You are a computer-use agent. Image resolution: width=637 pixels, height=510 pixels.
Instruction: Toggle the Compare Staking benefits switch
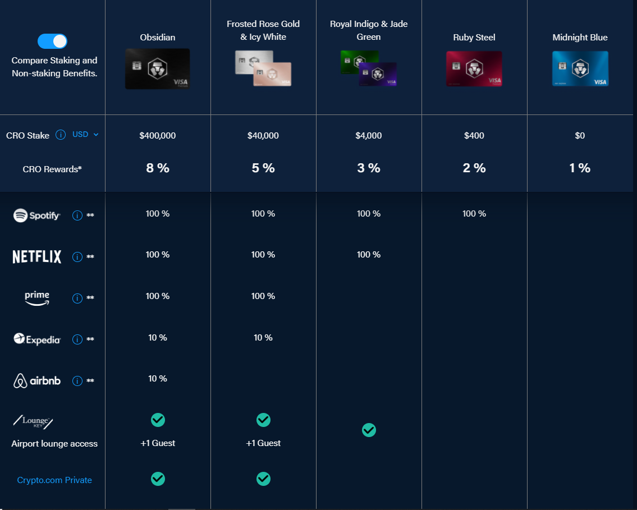[x=52, y=41]
